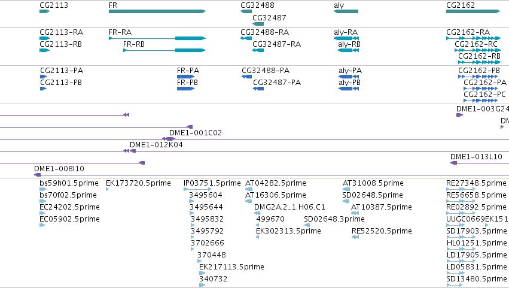Select the aly gene glyph
This screenshot has width=509, height=288.
click(x=346, y=11)
